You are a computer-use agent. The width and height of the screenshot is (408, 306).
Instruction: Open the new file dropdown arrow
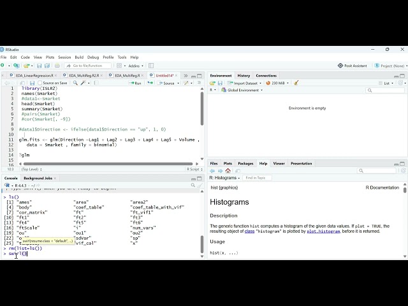[9, 66]
